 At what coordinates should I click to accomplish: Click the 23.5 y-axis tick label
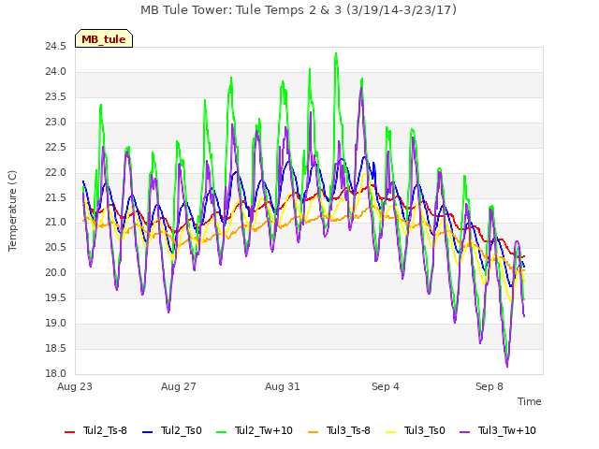pyautogui.click(x=56, y=97)
